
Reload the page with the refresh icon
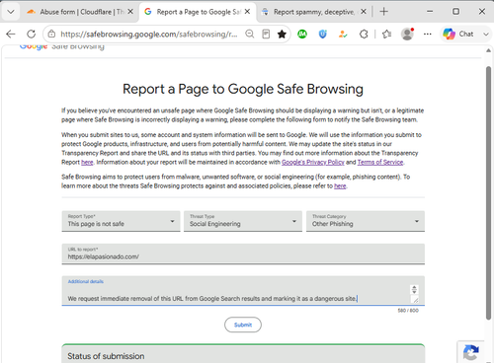[32, 34]
